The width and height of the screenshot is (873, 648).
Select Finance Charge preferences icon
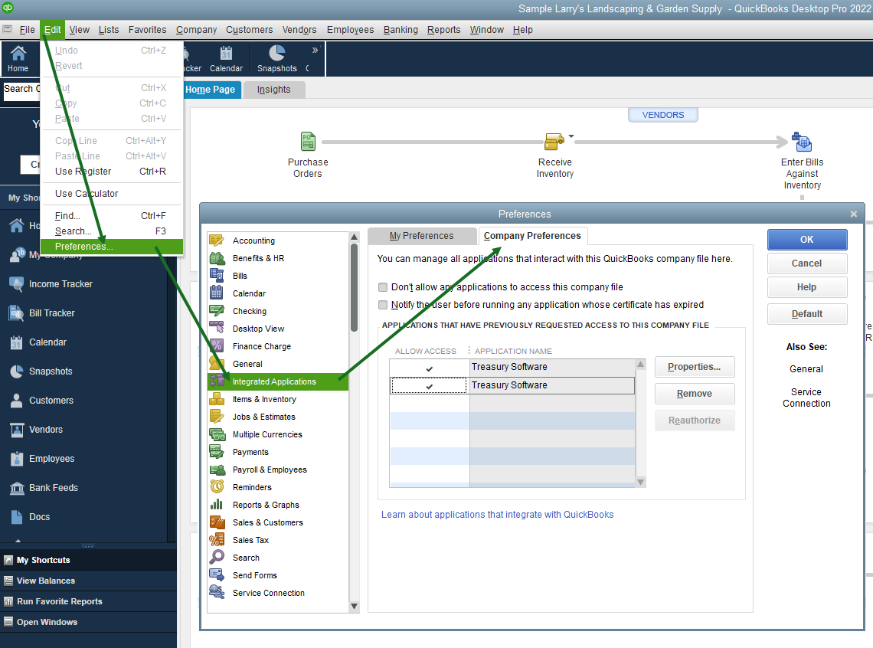click(217, 346)
